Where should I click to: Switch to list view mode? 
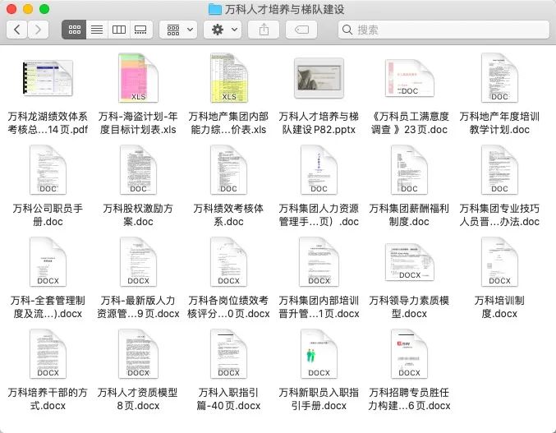(97, 30)
